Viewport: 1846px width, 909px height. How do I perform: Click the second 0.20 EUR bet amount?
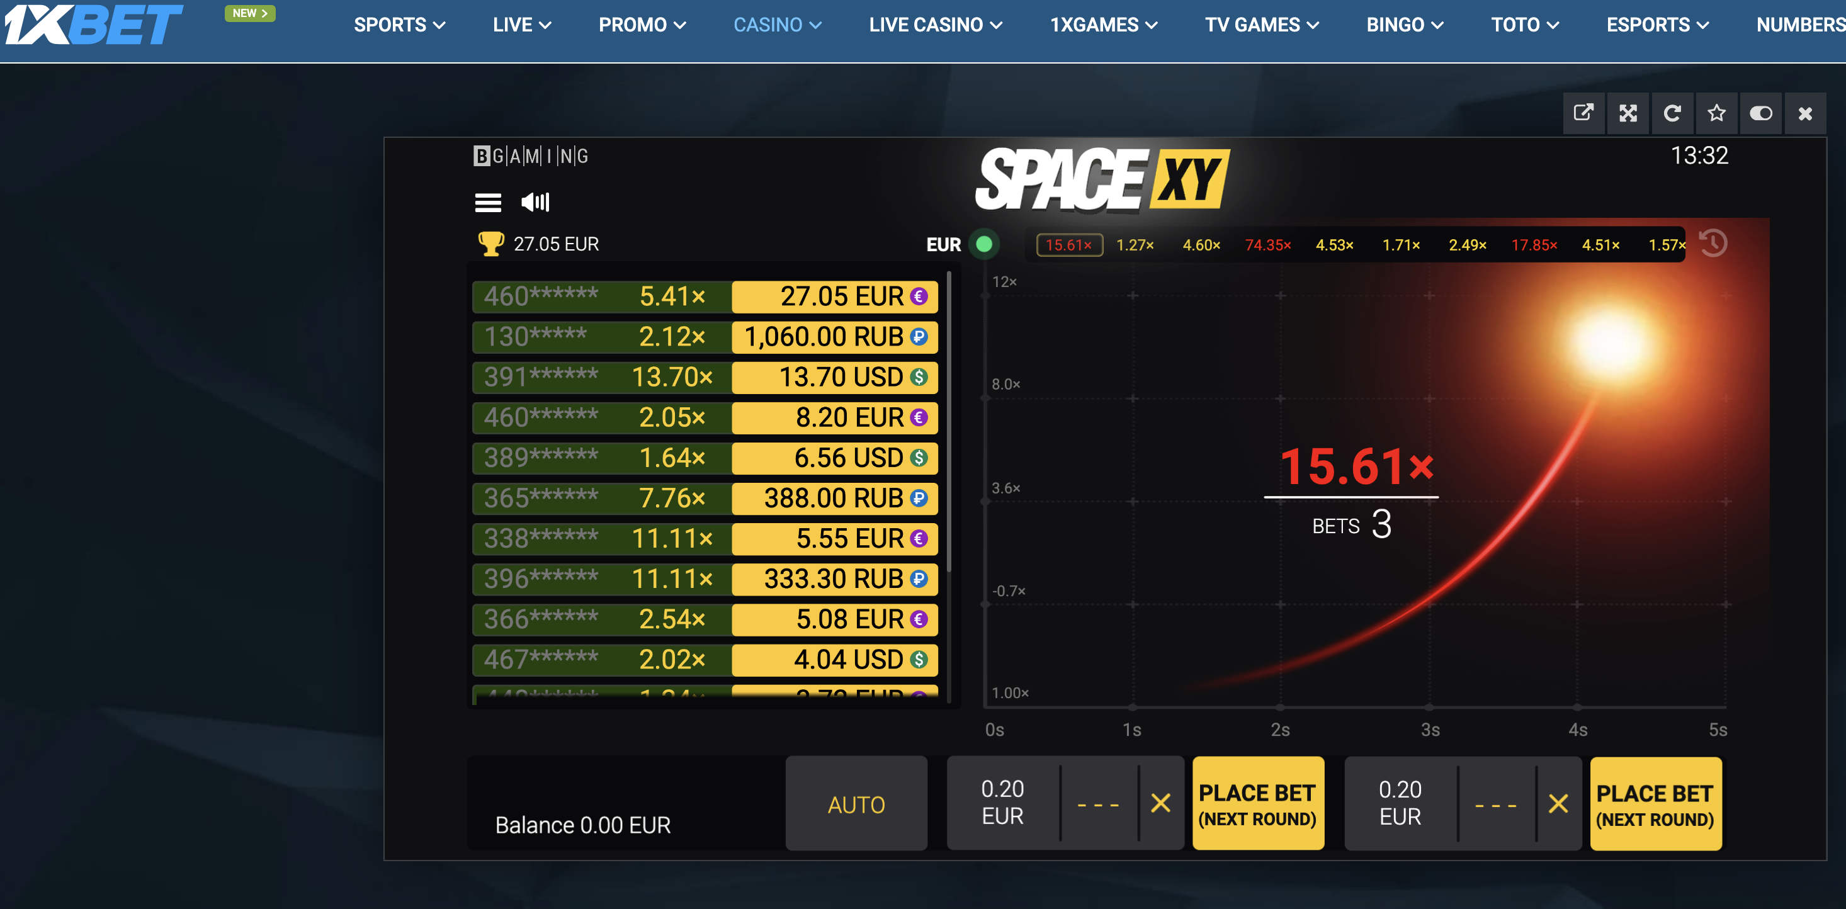coord(1400,803)
